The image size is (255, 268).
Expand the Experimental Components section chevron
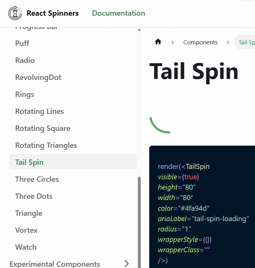127,264
